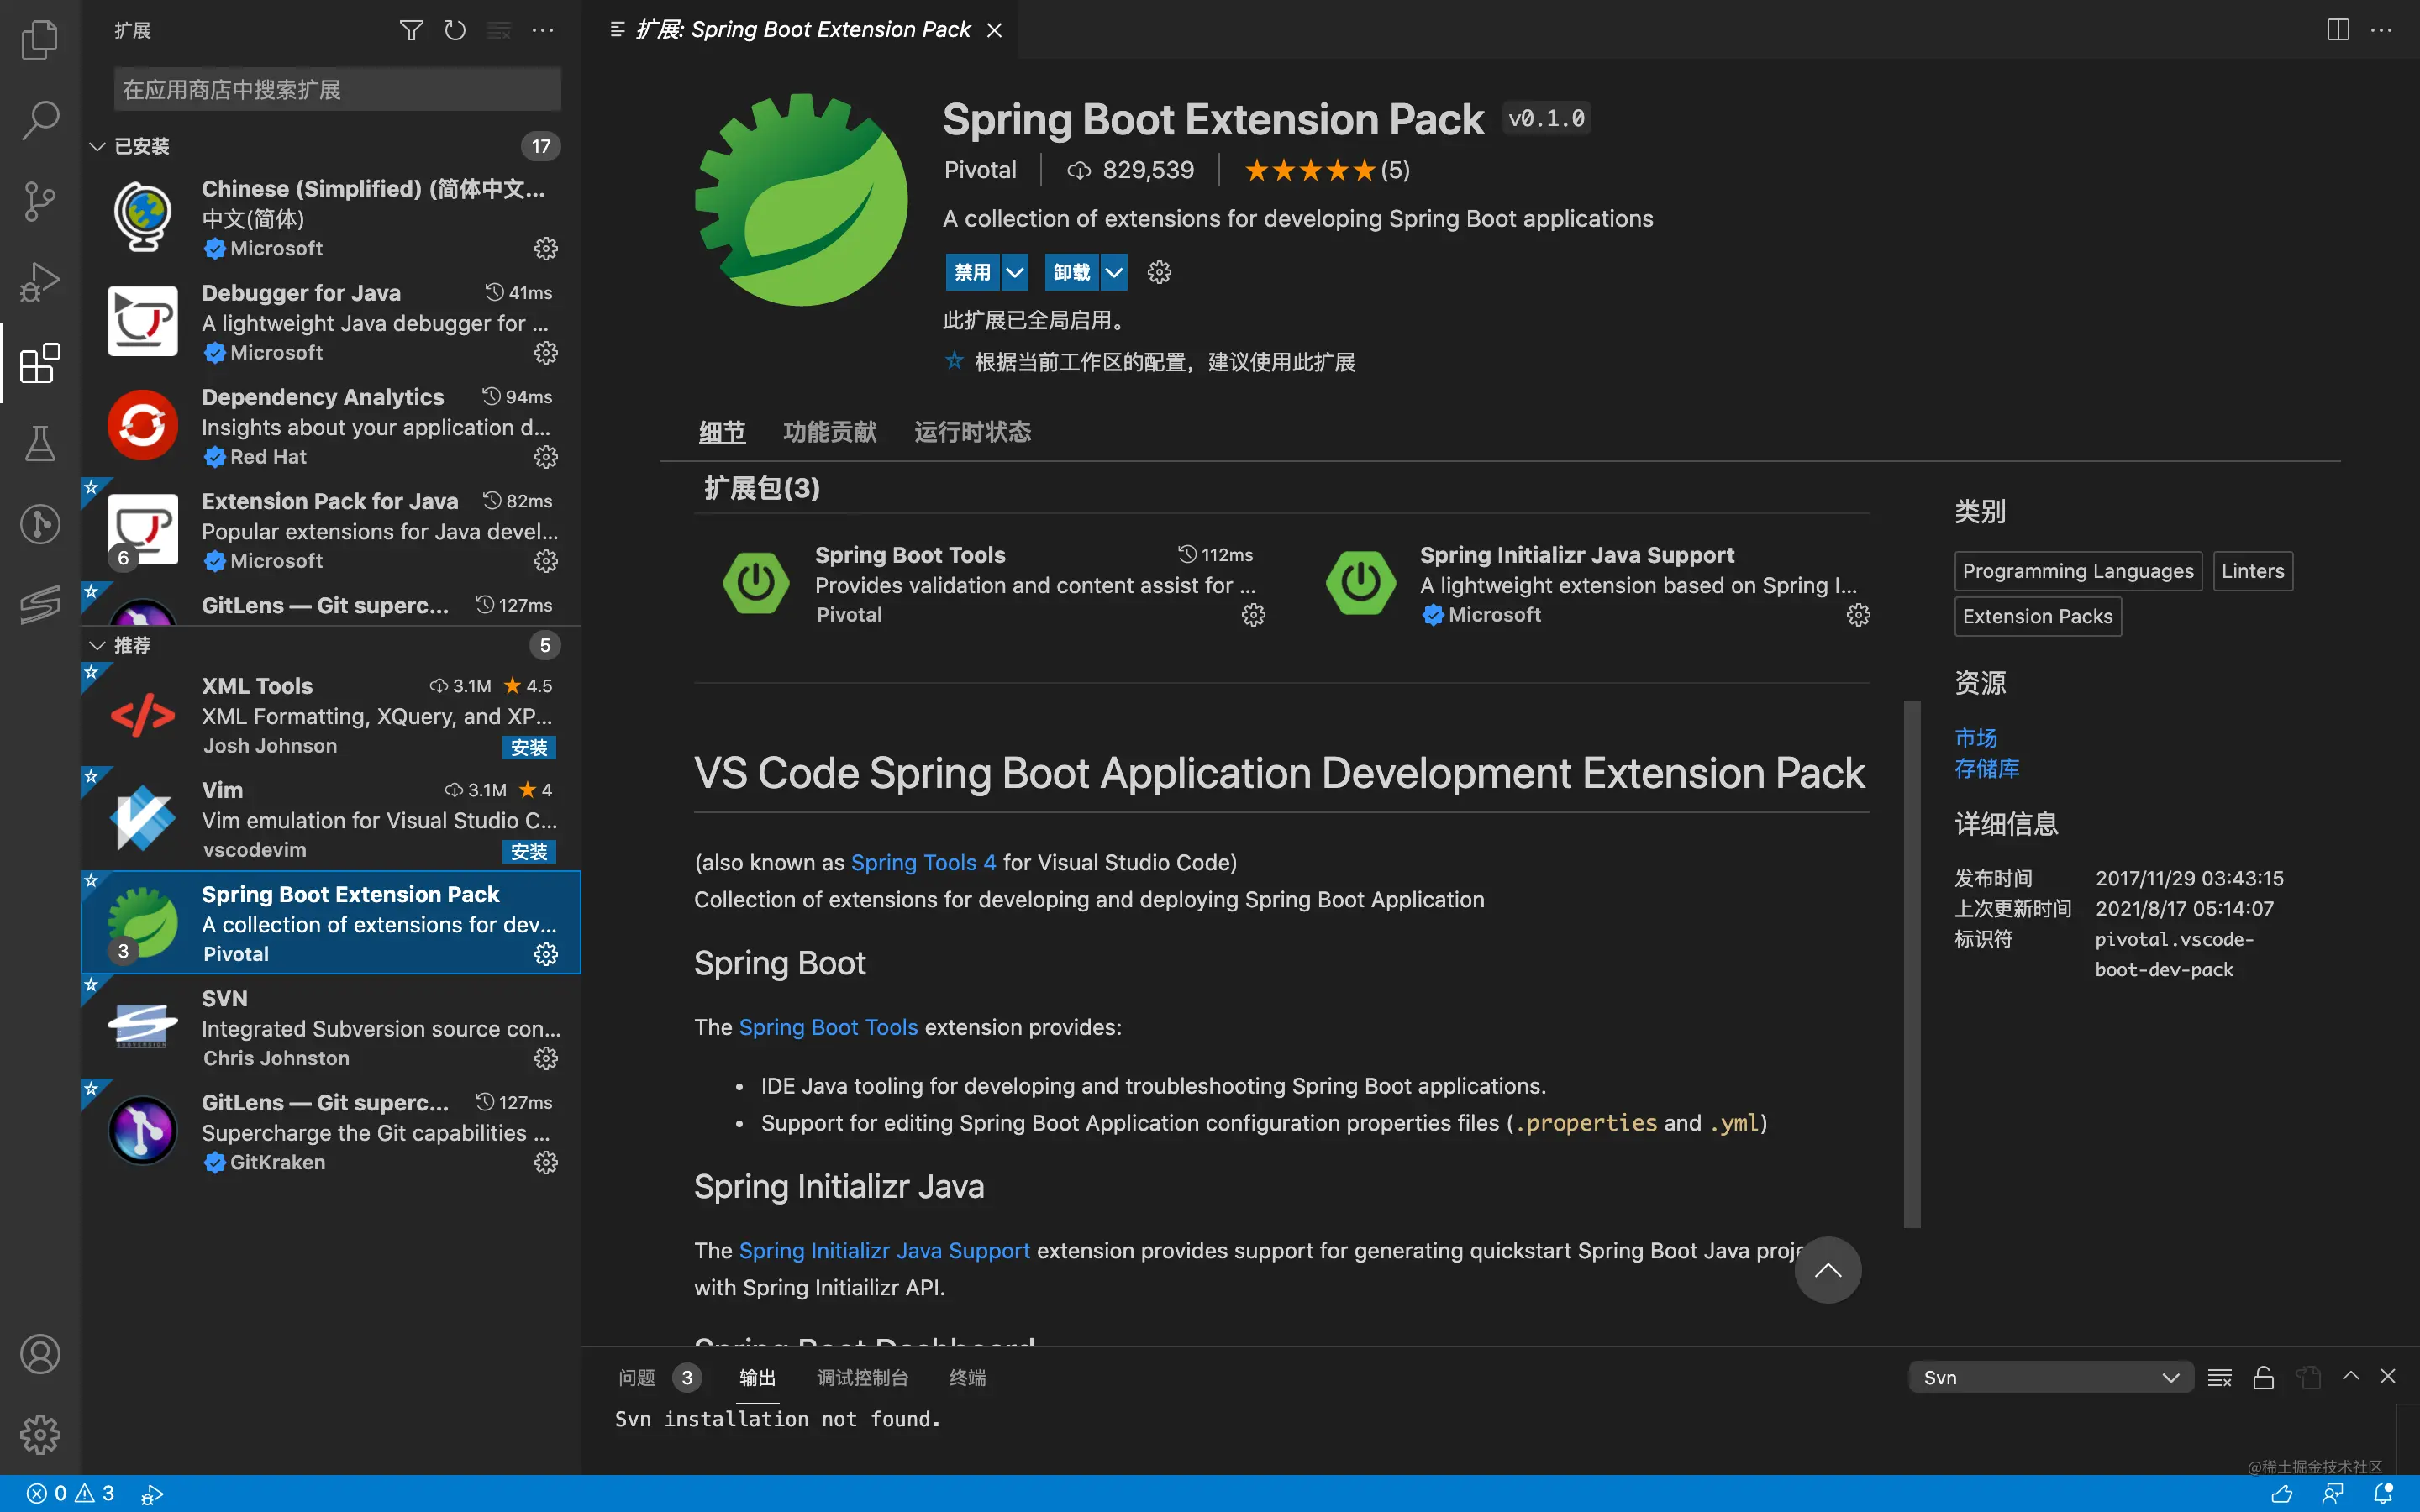Screen dimensions: 2420x1512
Task: Install the XML Tools extension
Action: (528, 748)
